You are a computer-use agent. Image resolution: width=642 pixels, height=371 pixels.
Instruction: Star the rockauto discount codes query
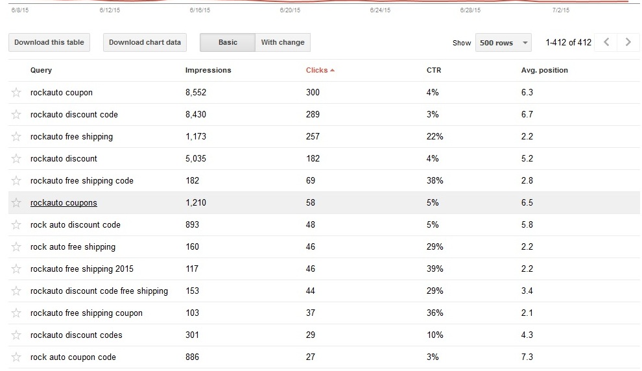(x=16, y=335)
